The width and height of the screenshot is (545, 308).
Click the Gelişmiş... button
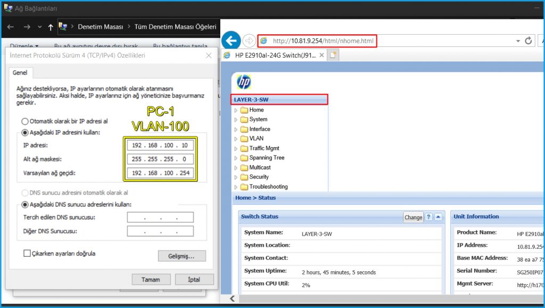click(182, 256)
